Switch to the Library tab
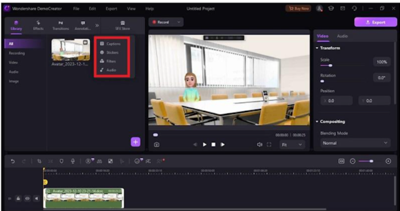Screen dimensions: 400x211 coord(16,26)
